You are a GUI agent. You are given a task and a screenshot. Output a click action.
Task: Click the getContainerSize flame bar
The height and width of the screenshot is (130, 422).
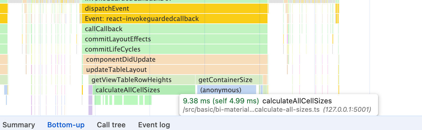[x=229, y=80]
